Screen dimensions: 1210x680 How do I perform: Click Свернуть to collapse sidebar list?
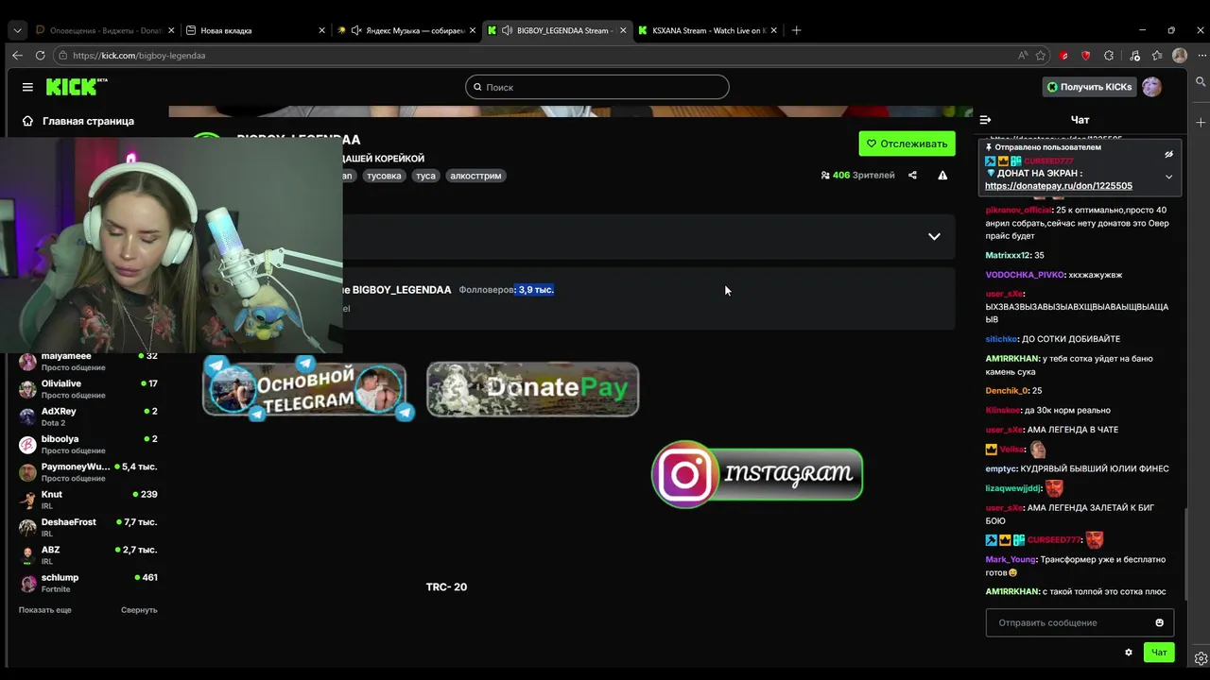coord(139,610)
